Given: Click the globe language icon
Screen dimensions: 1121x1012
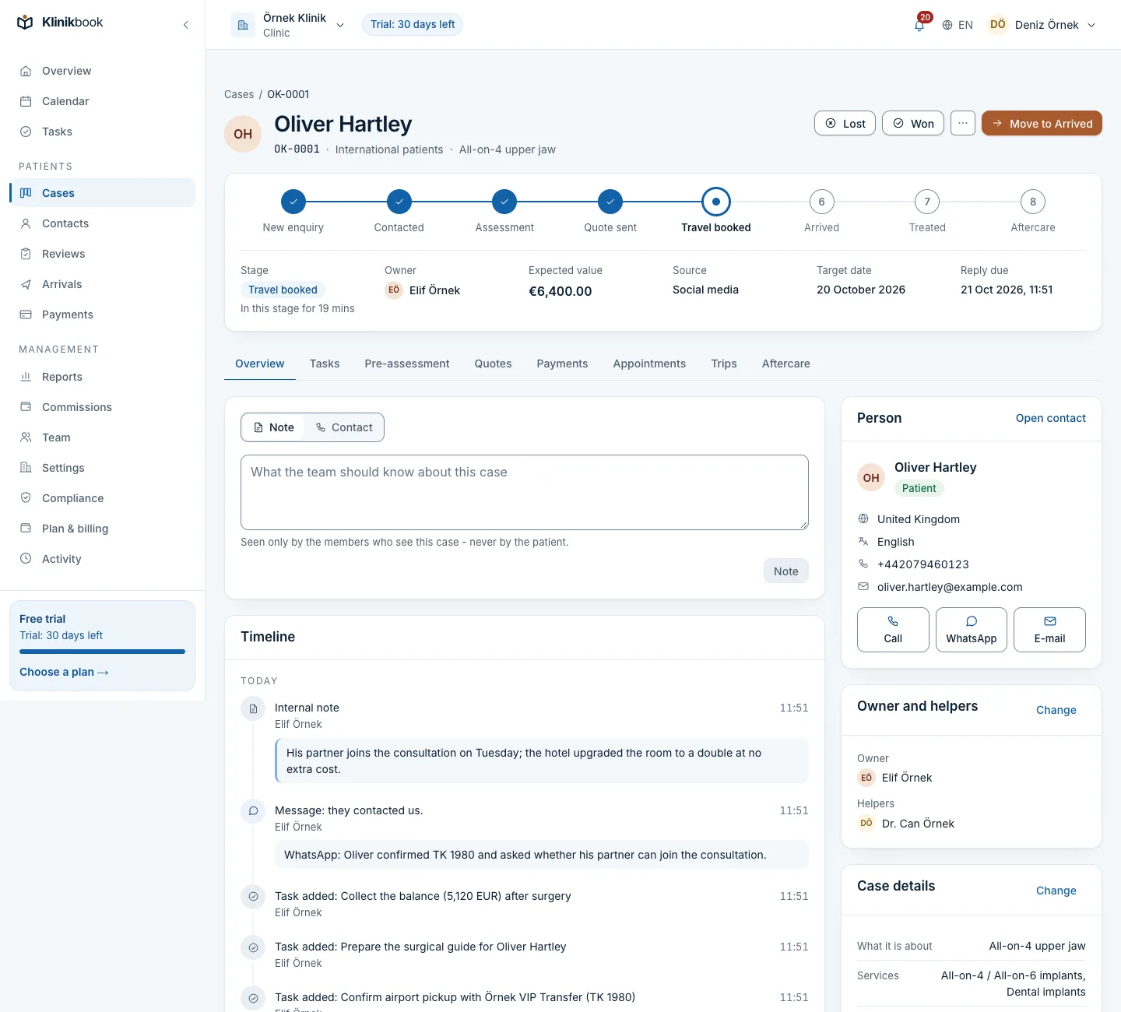Looking at the screenshot, I should [947, 25].
